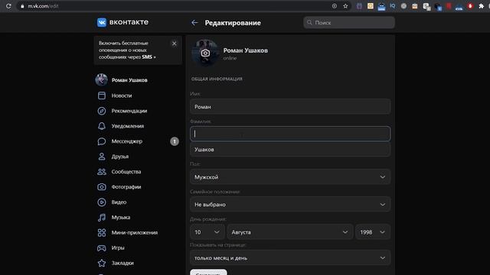This screenshot has height=275, width=490.
Task: Click the Поиск search field
Action: coord(349,22)
